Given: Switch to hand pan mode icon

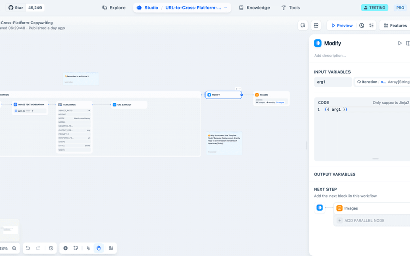Looking at the screenshot, I should [98, 248].
